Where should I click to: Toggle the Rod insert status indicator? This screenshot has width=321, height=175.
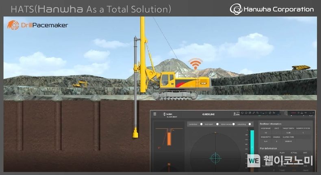tap(217, 124)
